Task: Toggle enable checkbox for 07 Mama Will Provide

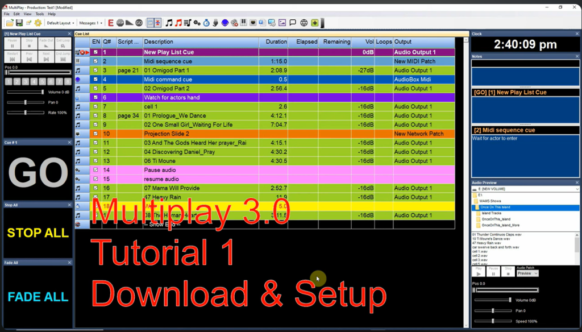Action: (95, 188)
